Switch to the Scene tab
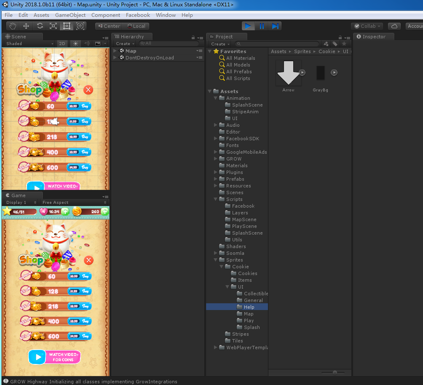This screenshot has height=385, width=423. coord(22,37)
